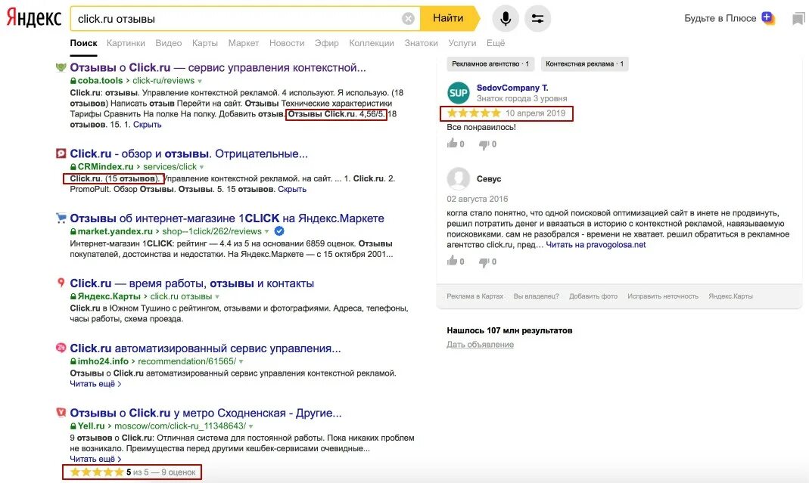Click the five-star rating under Yell.ru result
Image resolution: width=809 pixels, height=483 pixels.
(97, 472)
